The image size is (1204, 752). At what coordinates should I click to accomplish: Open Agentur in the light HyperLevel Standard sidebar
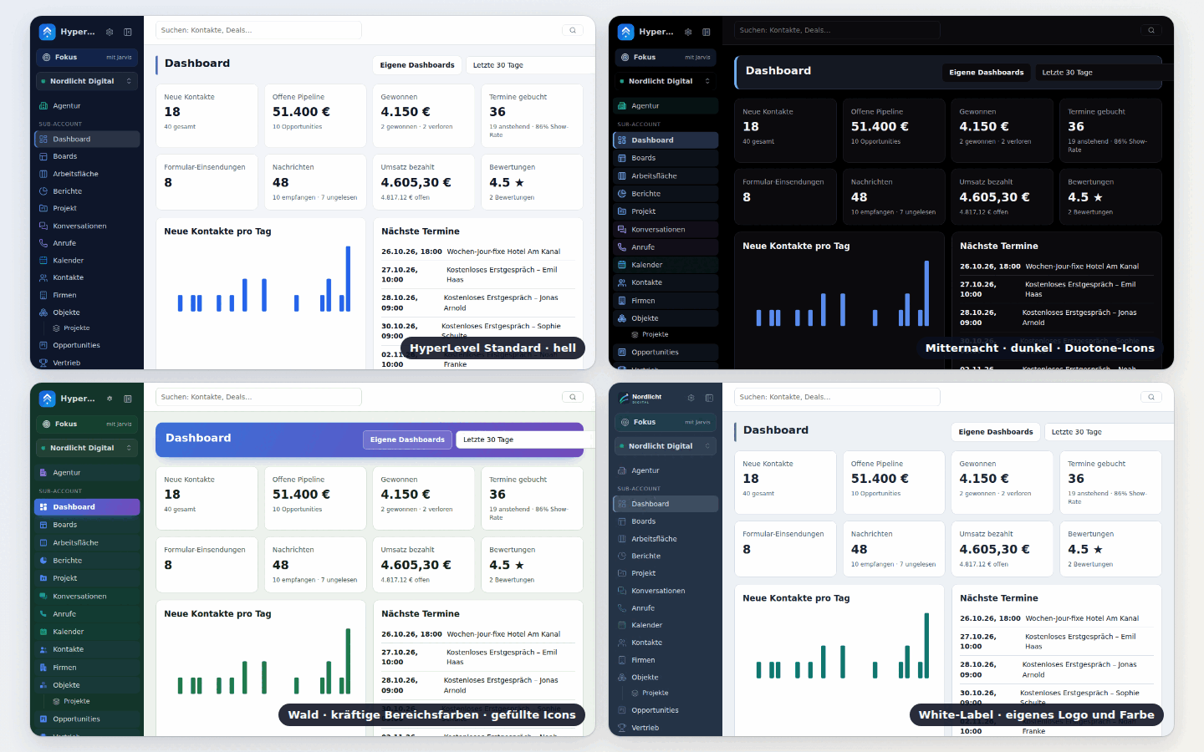tap(87, 106)
